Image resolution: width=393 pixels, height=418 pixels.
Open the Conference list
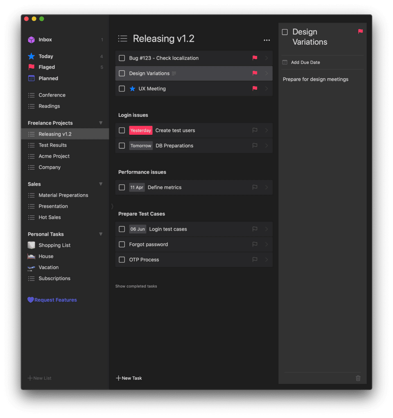[65, 95]
